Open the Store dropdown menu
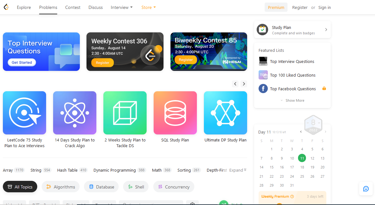 click(149, 7)
